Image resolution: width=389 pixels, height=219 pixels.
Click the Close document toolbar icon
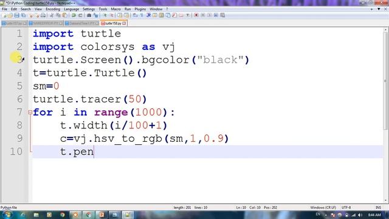[31, 15]
